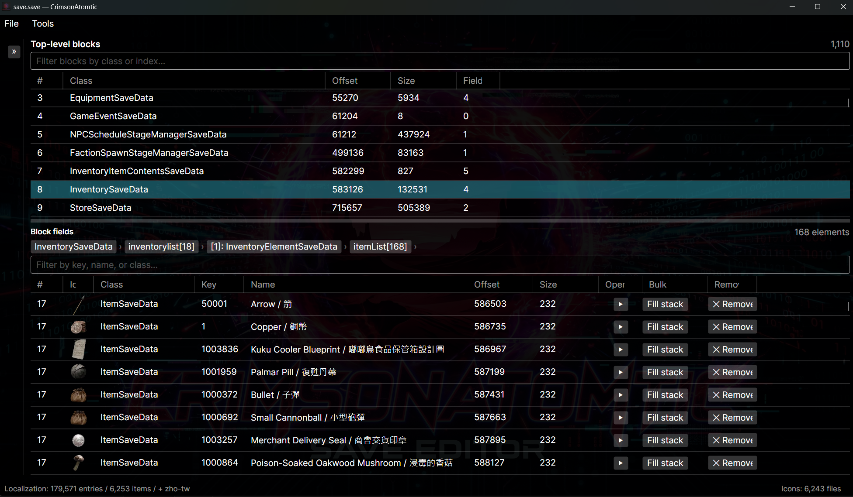853x497 pixels.
Task: Fill stack for Merchant Delivery Seal
Action: click(665, 440)
